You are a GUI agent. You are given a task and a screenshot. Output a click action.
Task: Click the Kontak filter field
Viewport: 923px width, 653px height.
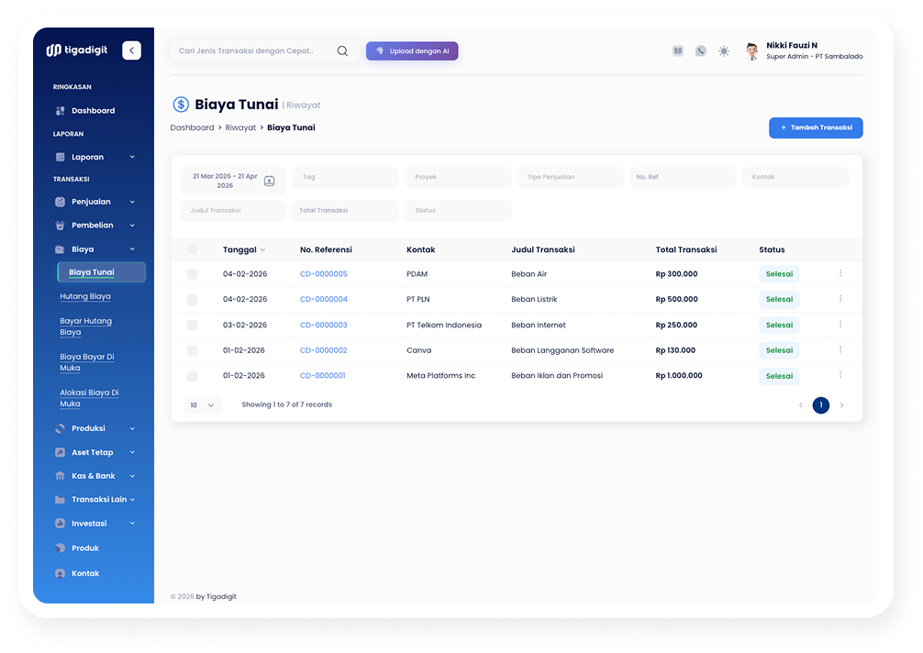[x=794, y=177]
